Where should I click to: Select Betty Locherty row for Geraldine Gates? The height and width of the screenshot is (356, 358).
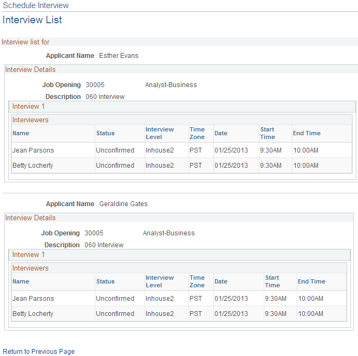point(179,314)
